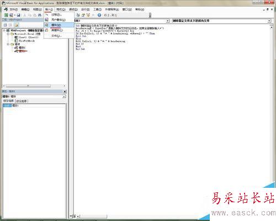The width and height of the screenshot is (276, 221).
Task: Click the View Code icon in the project panel
Action: [x=5, y=25]
